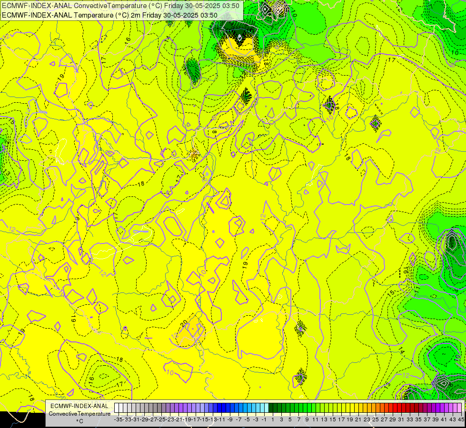
Task: Click the -35 legend scale value
Action: tap(119, 419)
